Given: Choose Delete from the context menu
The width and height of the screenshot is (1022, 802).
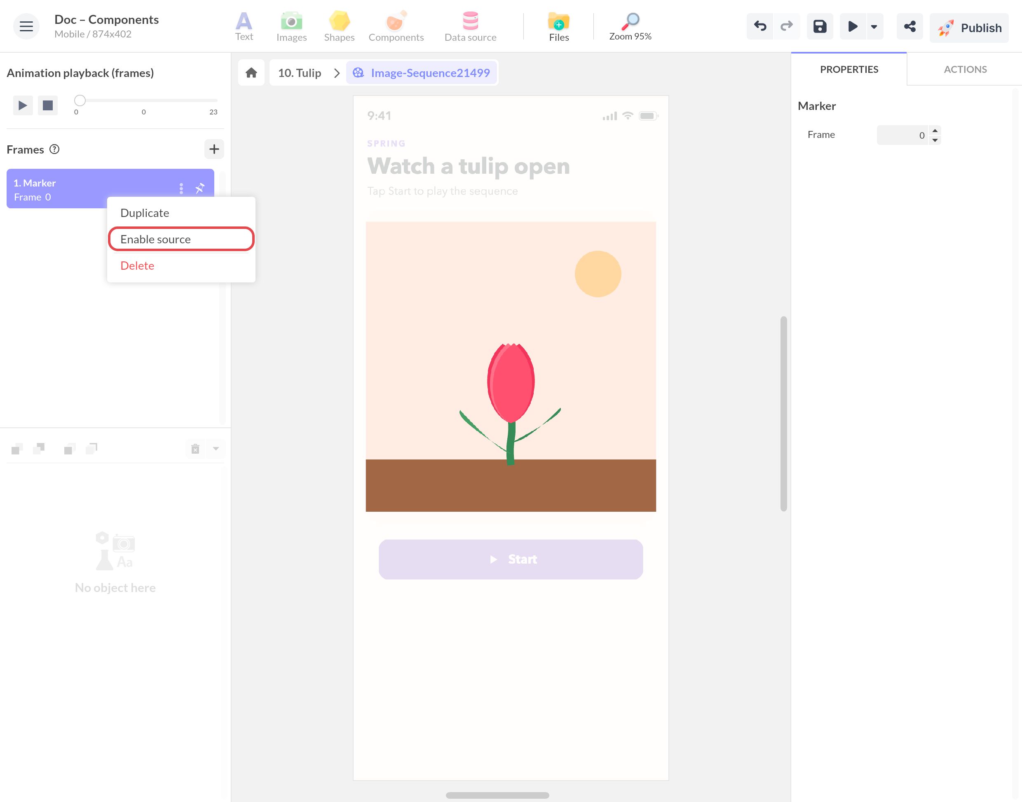Looking at the screenshot, I should (x=181, y=265).
